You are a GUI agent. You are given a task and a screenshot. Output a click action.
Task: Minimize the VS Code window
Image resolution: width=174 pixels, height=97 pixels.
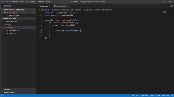[x=164, y=2]
